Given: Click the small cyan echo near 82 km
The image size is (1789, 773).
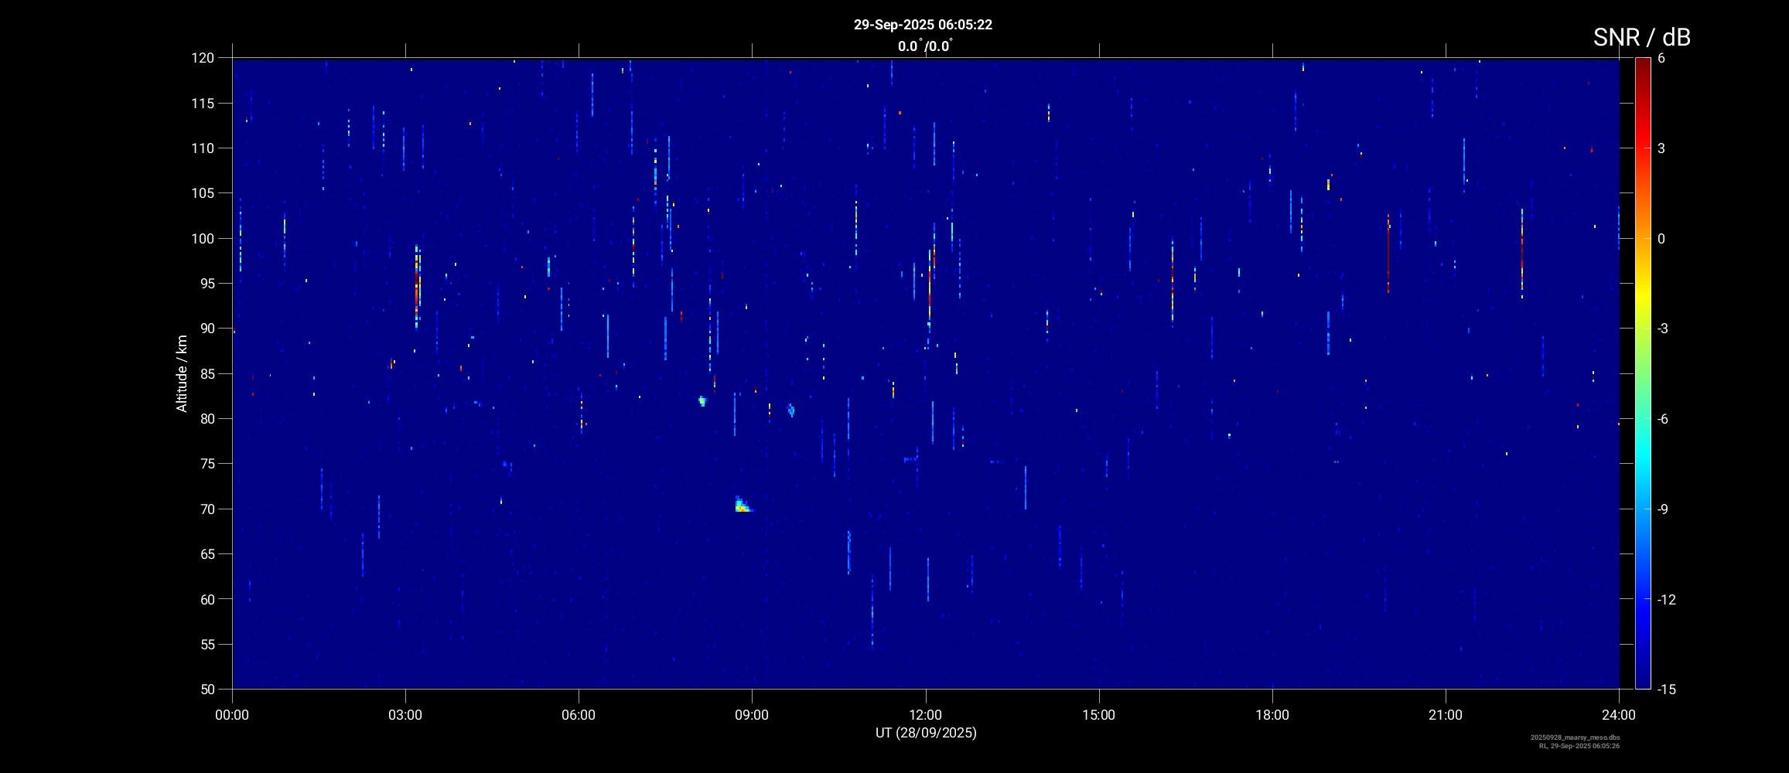Looking at the screenshot, I should [x=702, y=400].
